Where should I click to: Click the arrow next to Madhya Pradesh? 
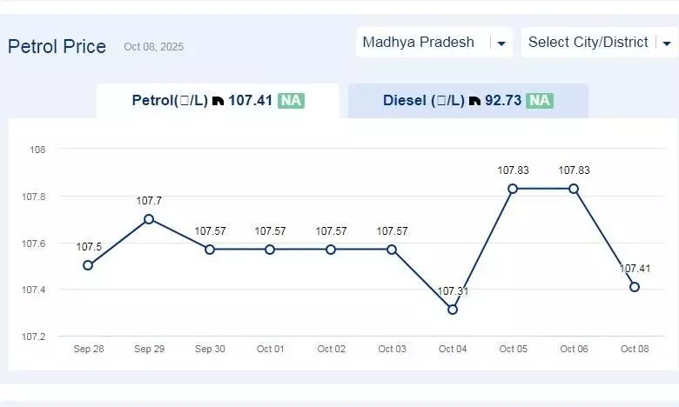(x=501, y=43)
